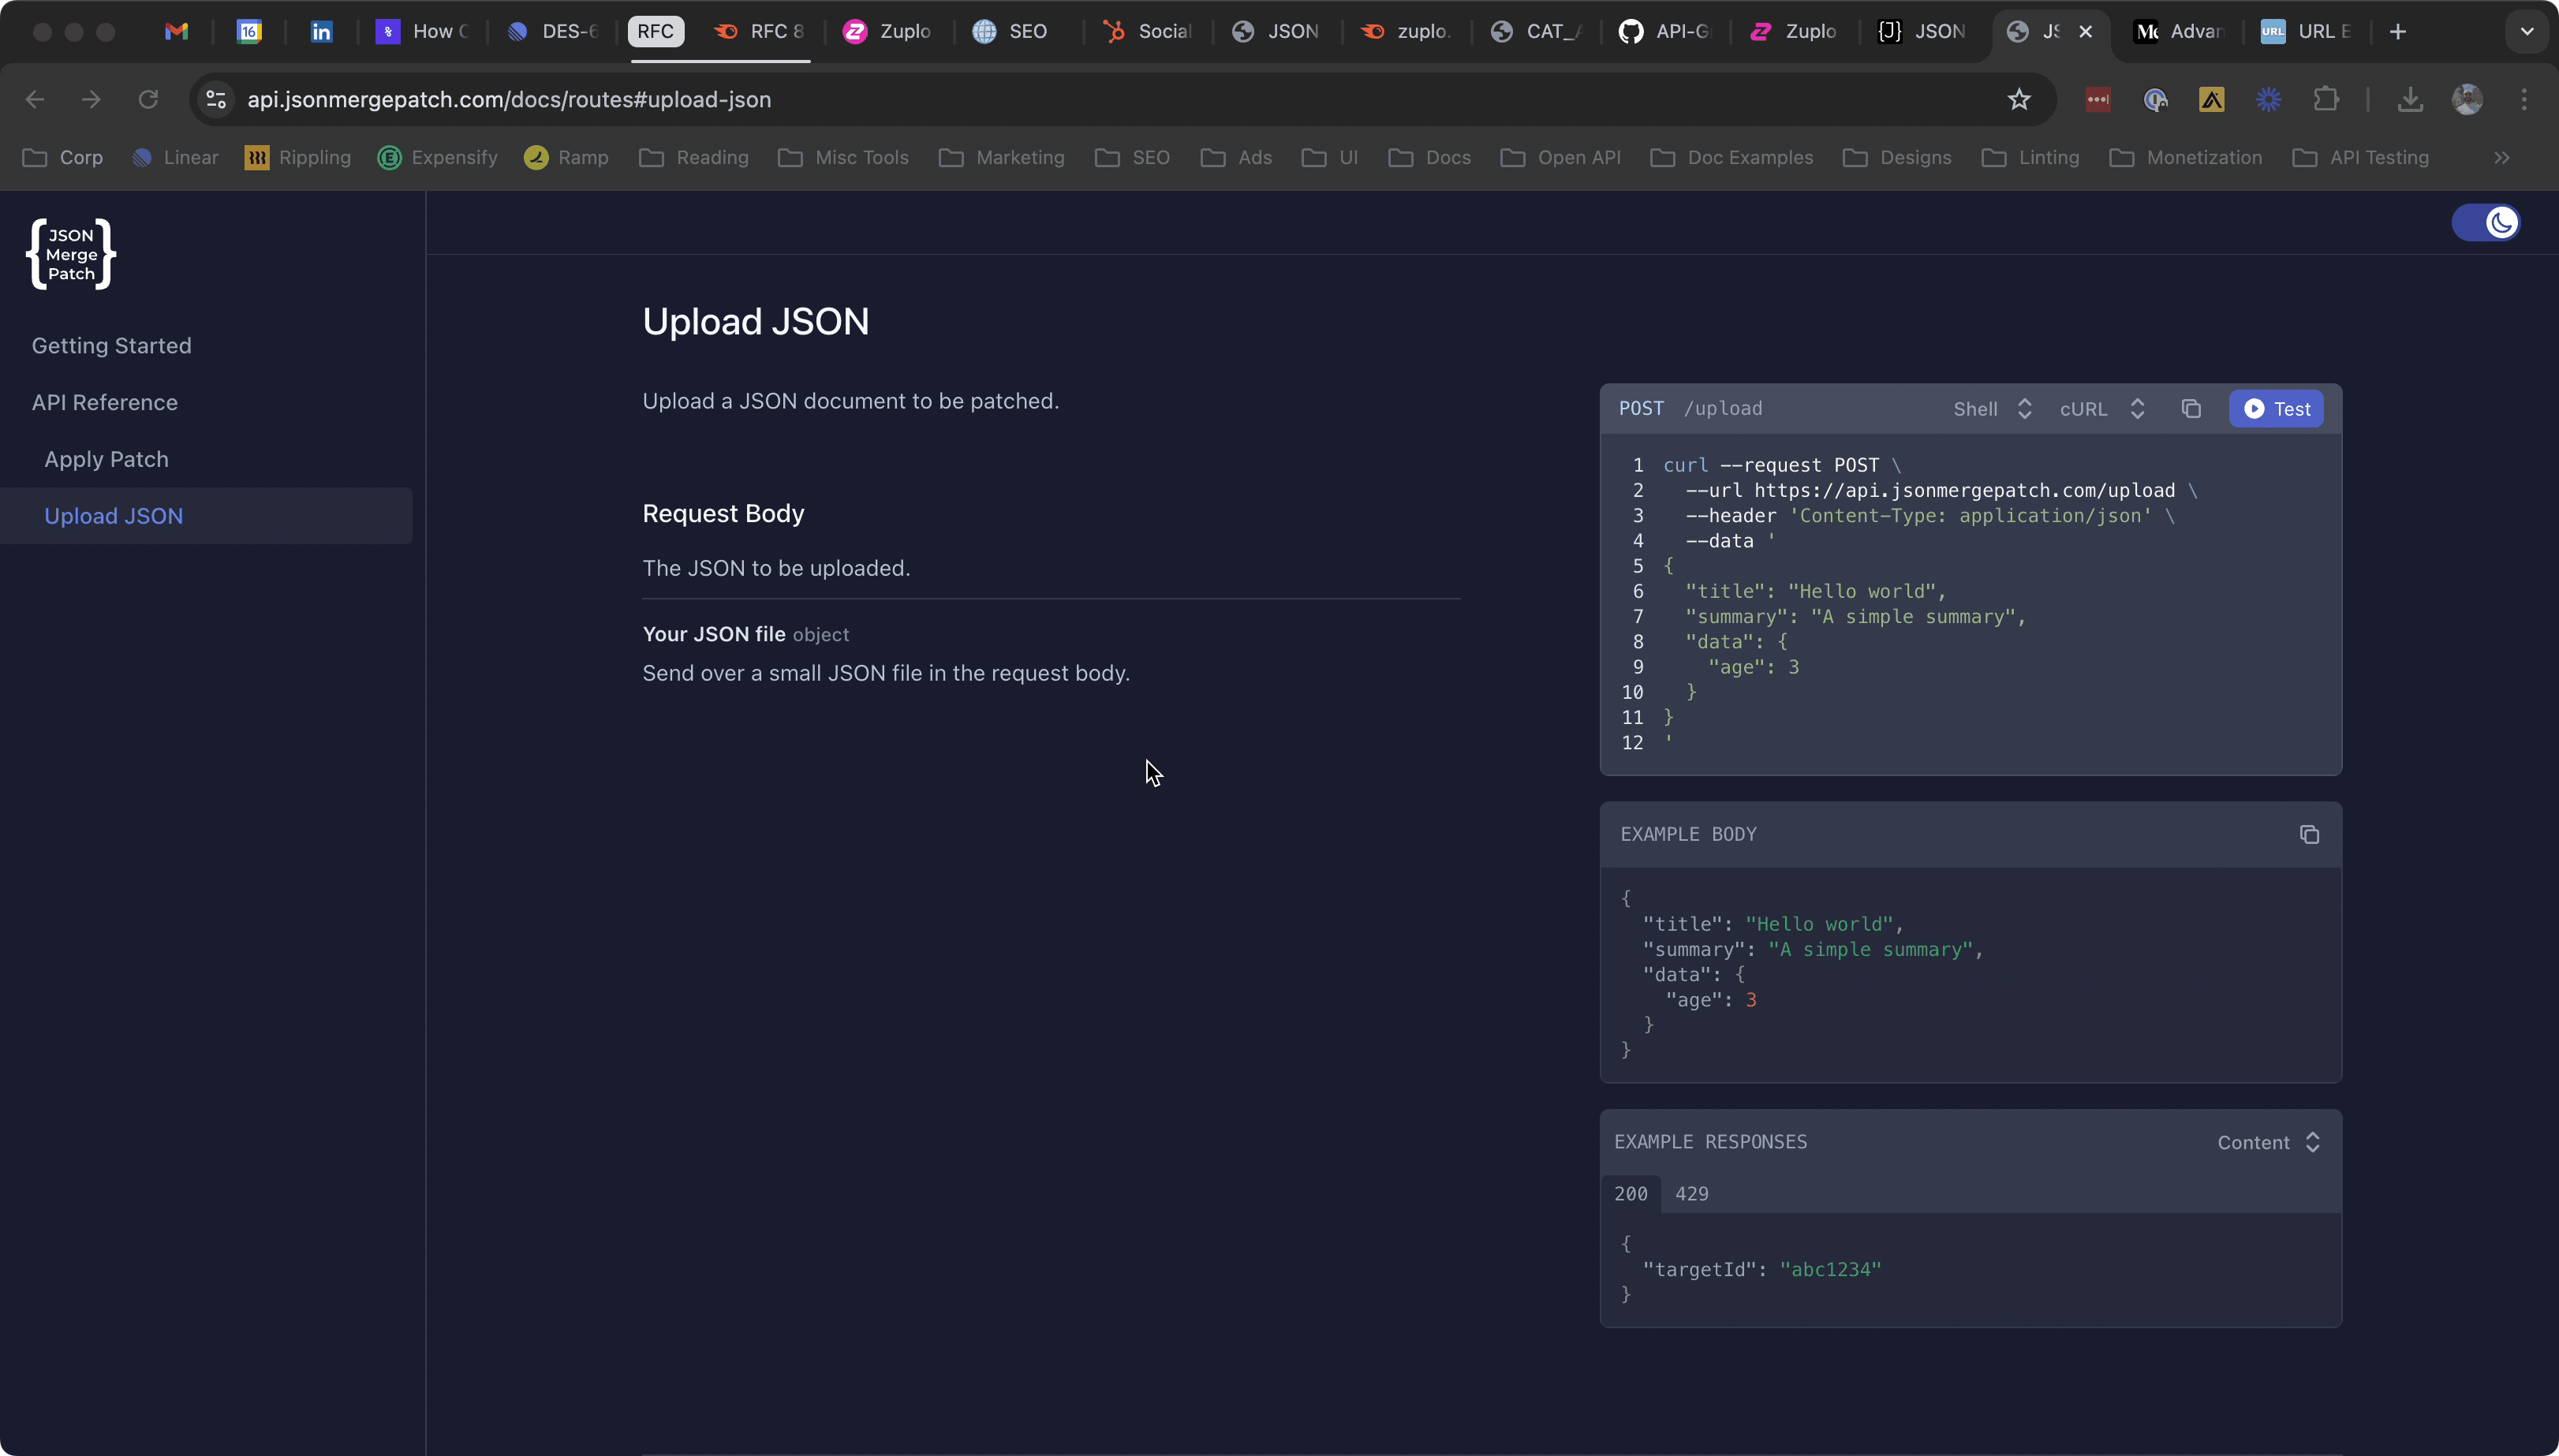The width and height of the screenshot is (2559, 1456).
Task: Click the browser profile avatar
Action: click(2466, 99)
